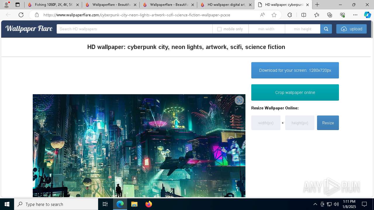This screenshot has height=210, width=374.
Task: Open the Copilot sidebar icon
Action: 367,15
